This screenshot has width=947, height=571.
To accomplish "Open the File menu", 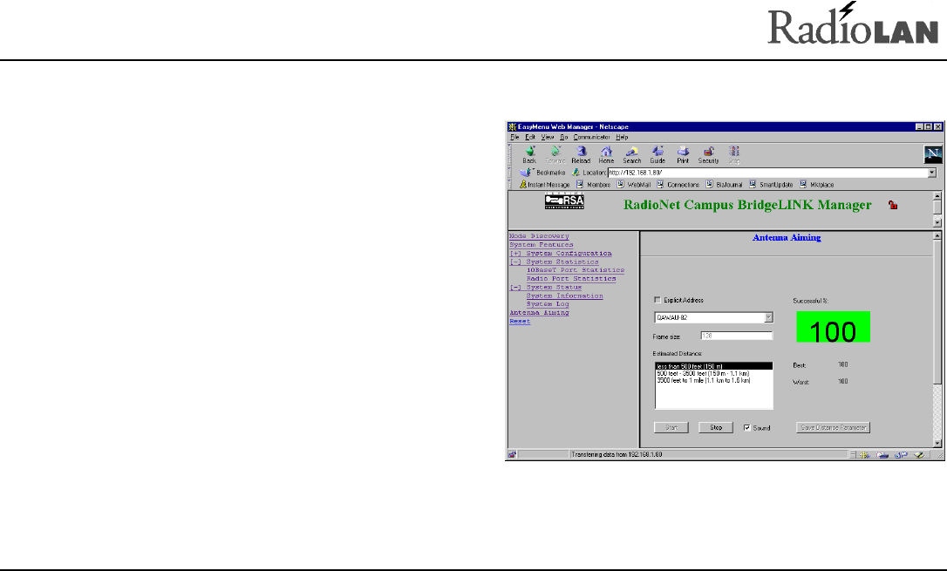I will [514, 137].
